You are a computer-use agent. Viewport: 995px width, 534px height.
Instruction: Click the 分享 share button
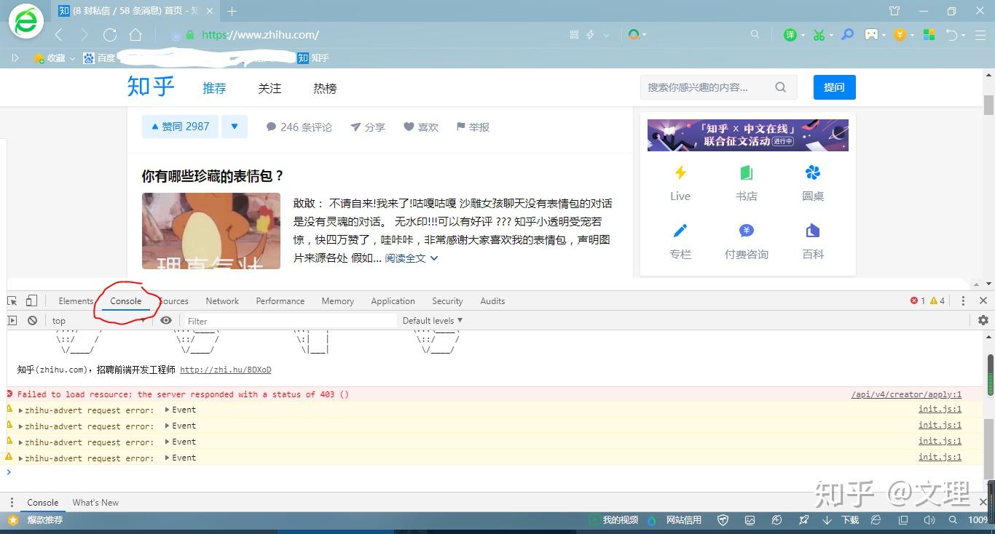[367, 127]
